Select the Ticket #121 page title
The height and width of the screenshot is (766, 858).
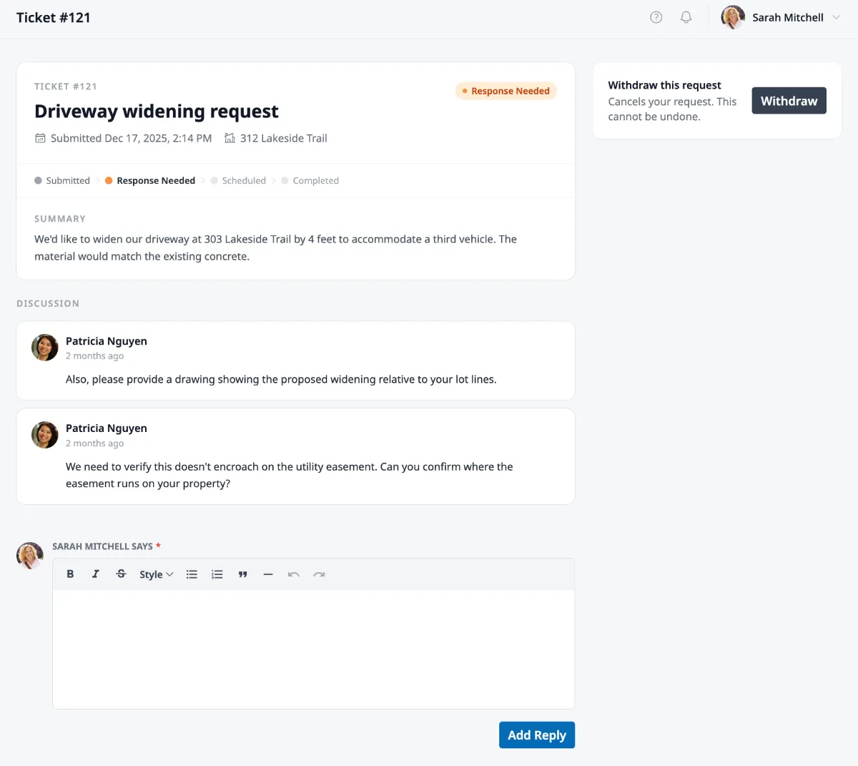[54, 17]
